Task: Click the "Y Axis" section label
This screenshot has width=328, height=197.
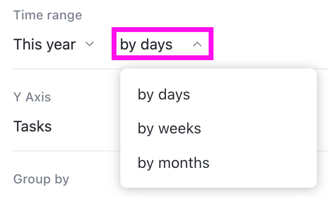Action: pos(32,97)
